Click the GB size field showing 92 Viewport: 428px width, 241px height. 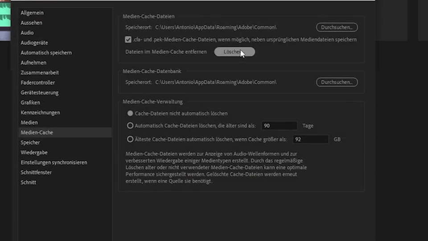(x=310, y=139)
